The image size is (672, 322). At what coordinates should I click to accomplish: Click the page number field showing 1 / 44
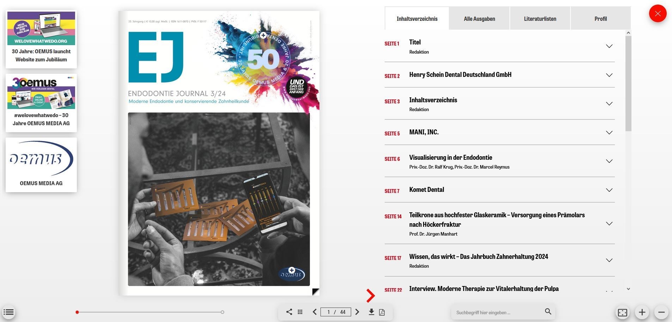tap(336, 312)
